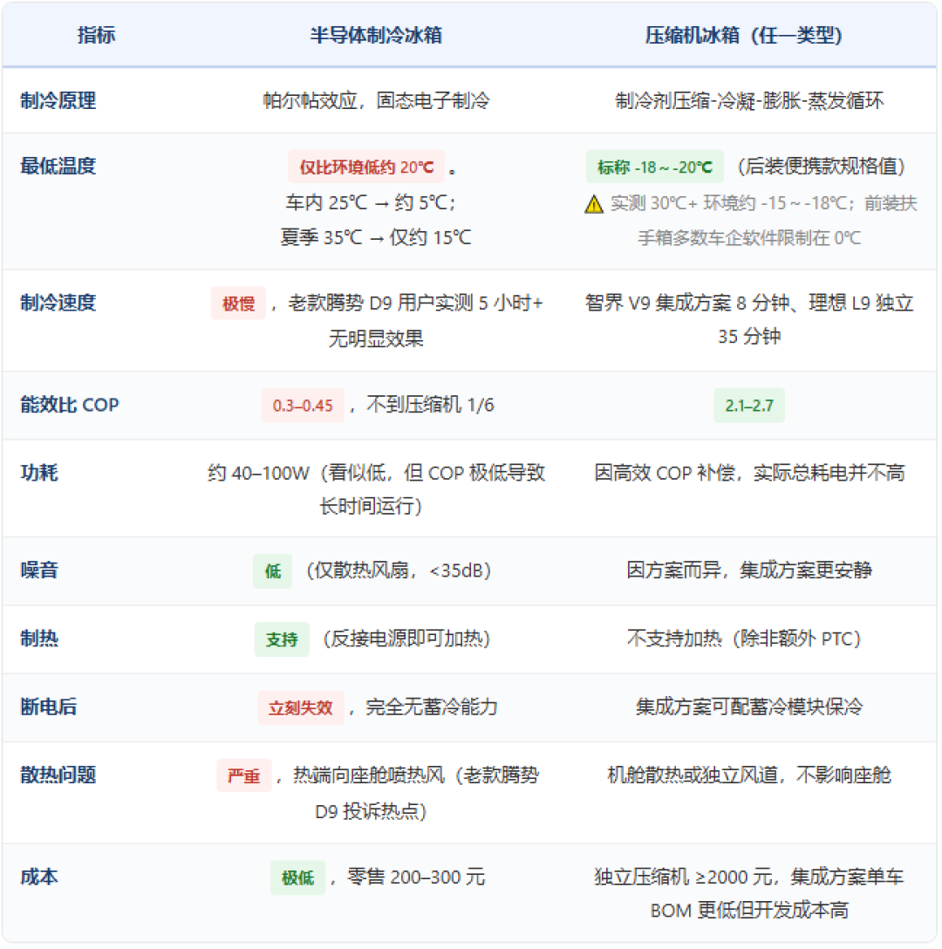
Task: Click the line 夏季 35℃ → 仅约 15℃
Action: [x=376, y=237]
